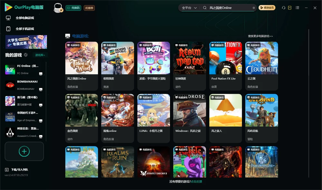The image size is (322, 190).
Task: Click the FC Online game icon
Action: [x=10, y=69]
